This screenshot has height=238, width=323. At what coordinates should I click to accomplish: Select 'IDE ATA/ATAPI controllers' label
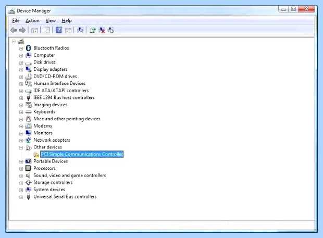point(61,91)
